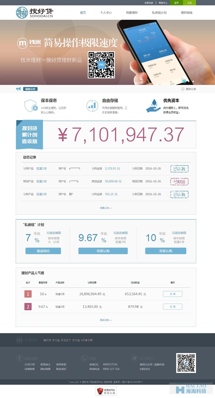
Task: Open the 理财指南 navigation item
Action: tap(187, 13)
